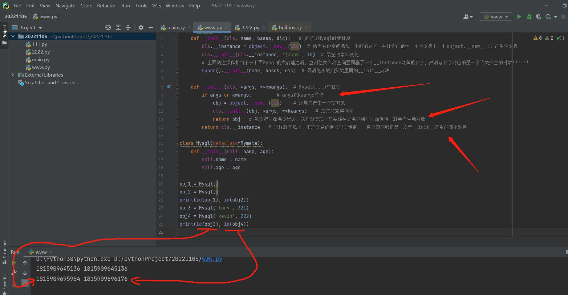Fold the __init__ method at line 2
Screen dimensions: 568x295
click(x=177, y=38)
